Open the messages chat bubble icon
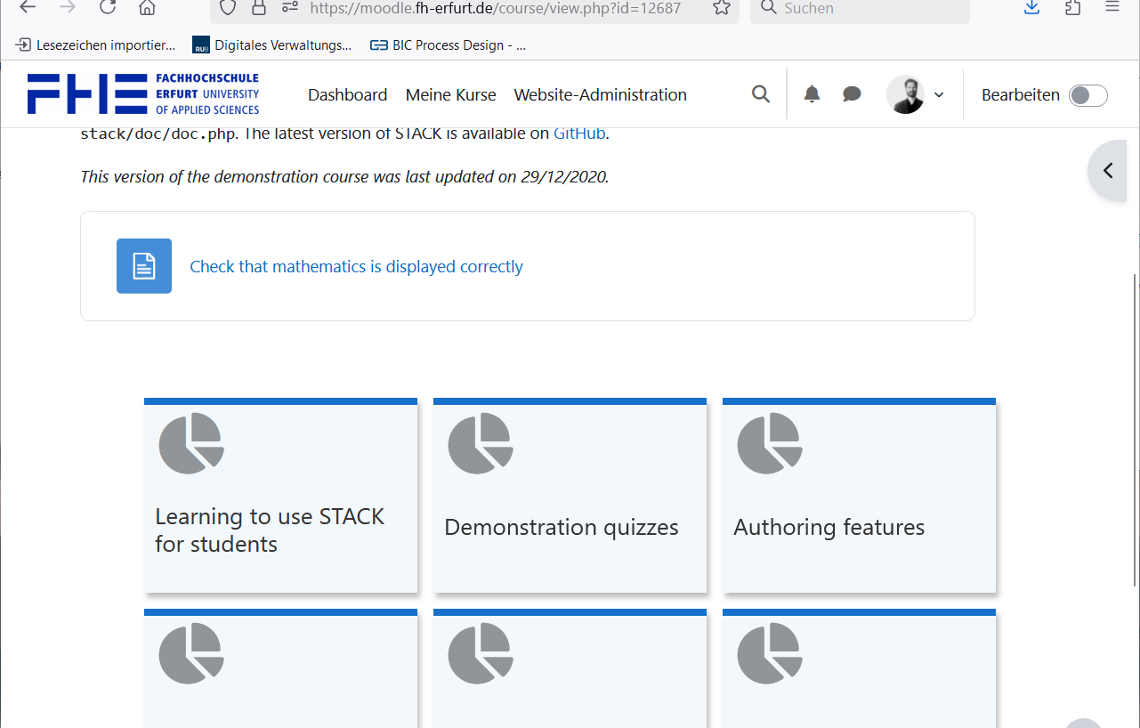Viewport: 1140px width, 728px height. pyautogui.click(x=852, y=94)
